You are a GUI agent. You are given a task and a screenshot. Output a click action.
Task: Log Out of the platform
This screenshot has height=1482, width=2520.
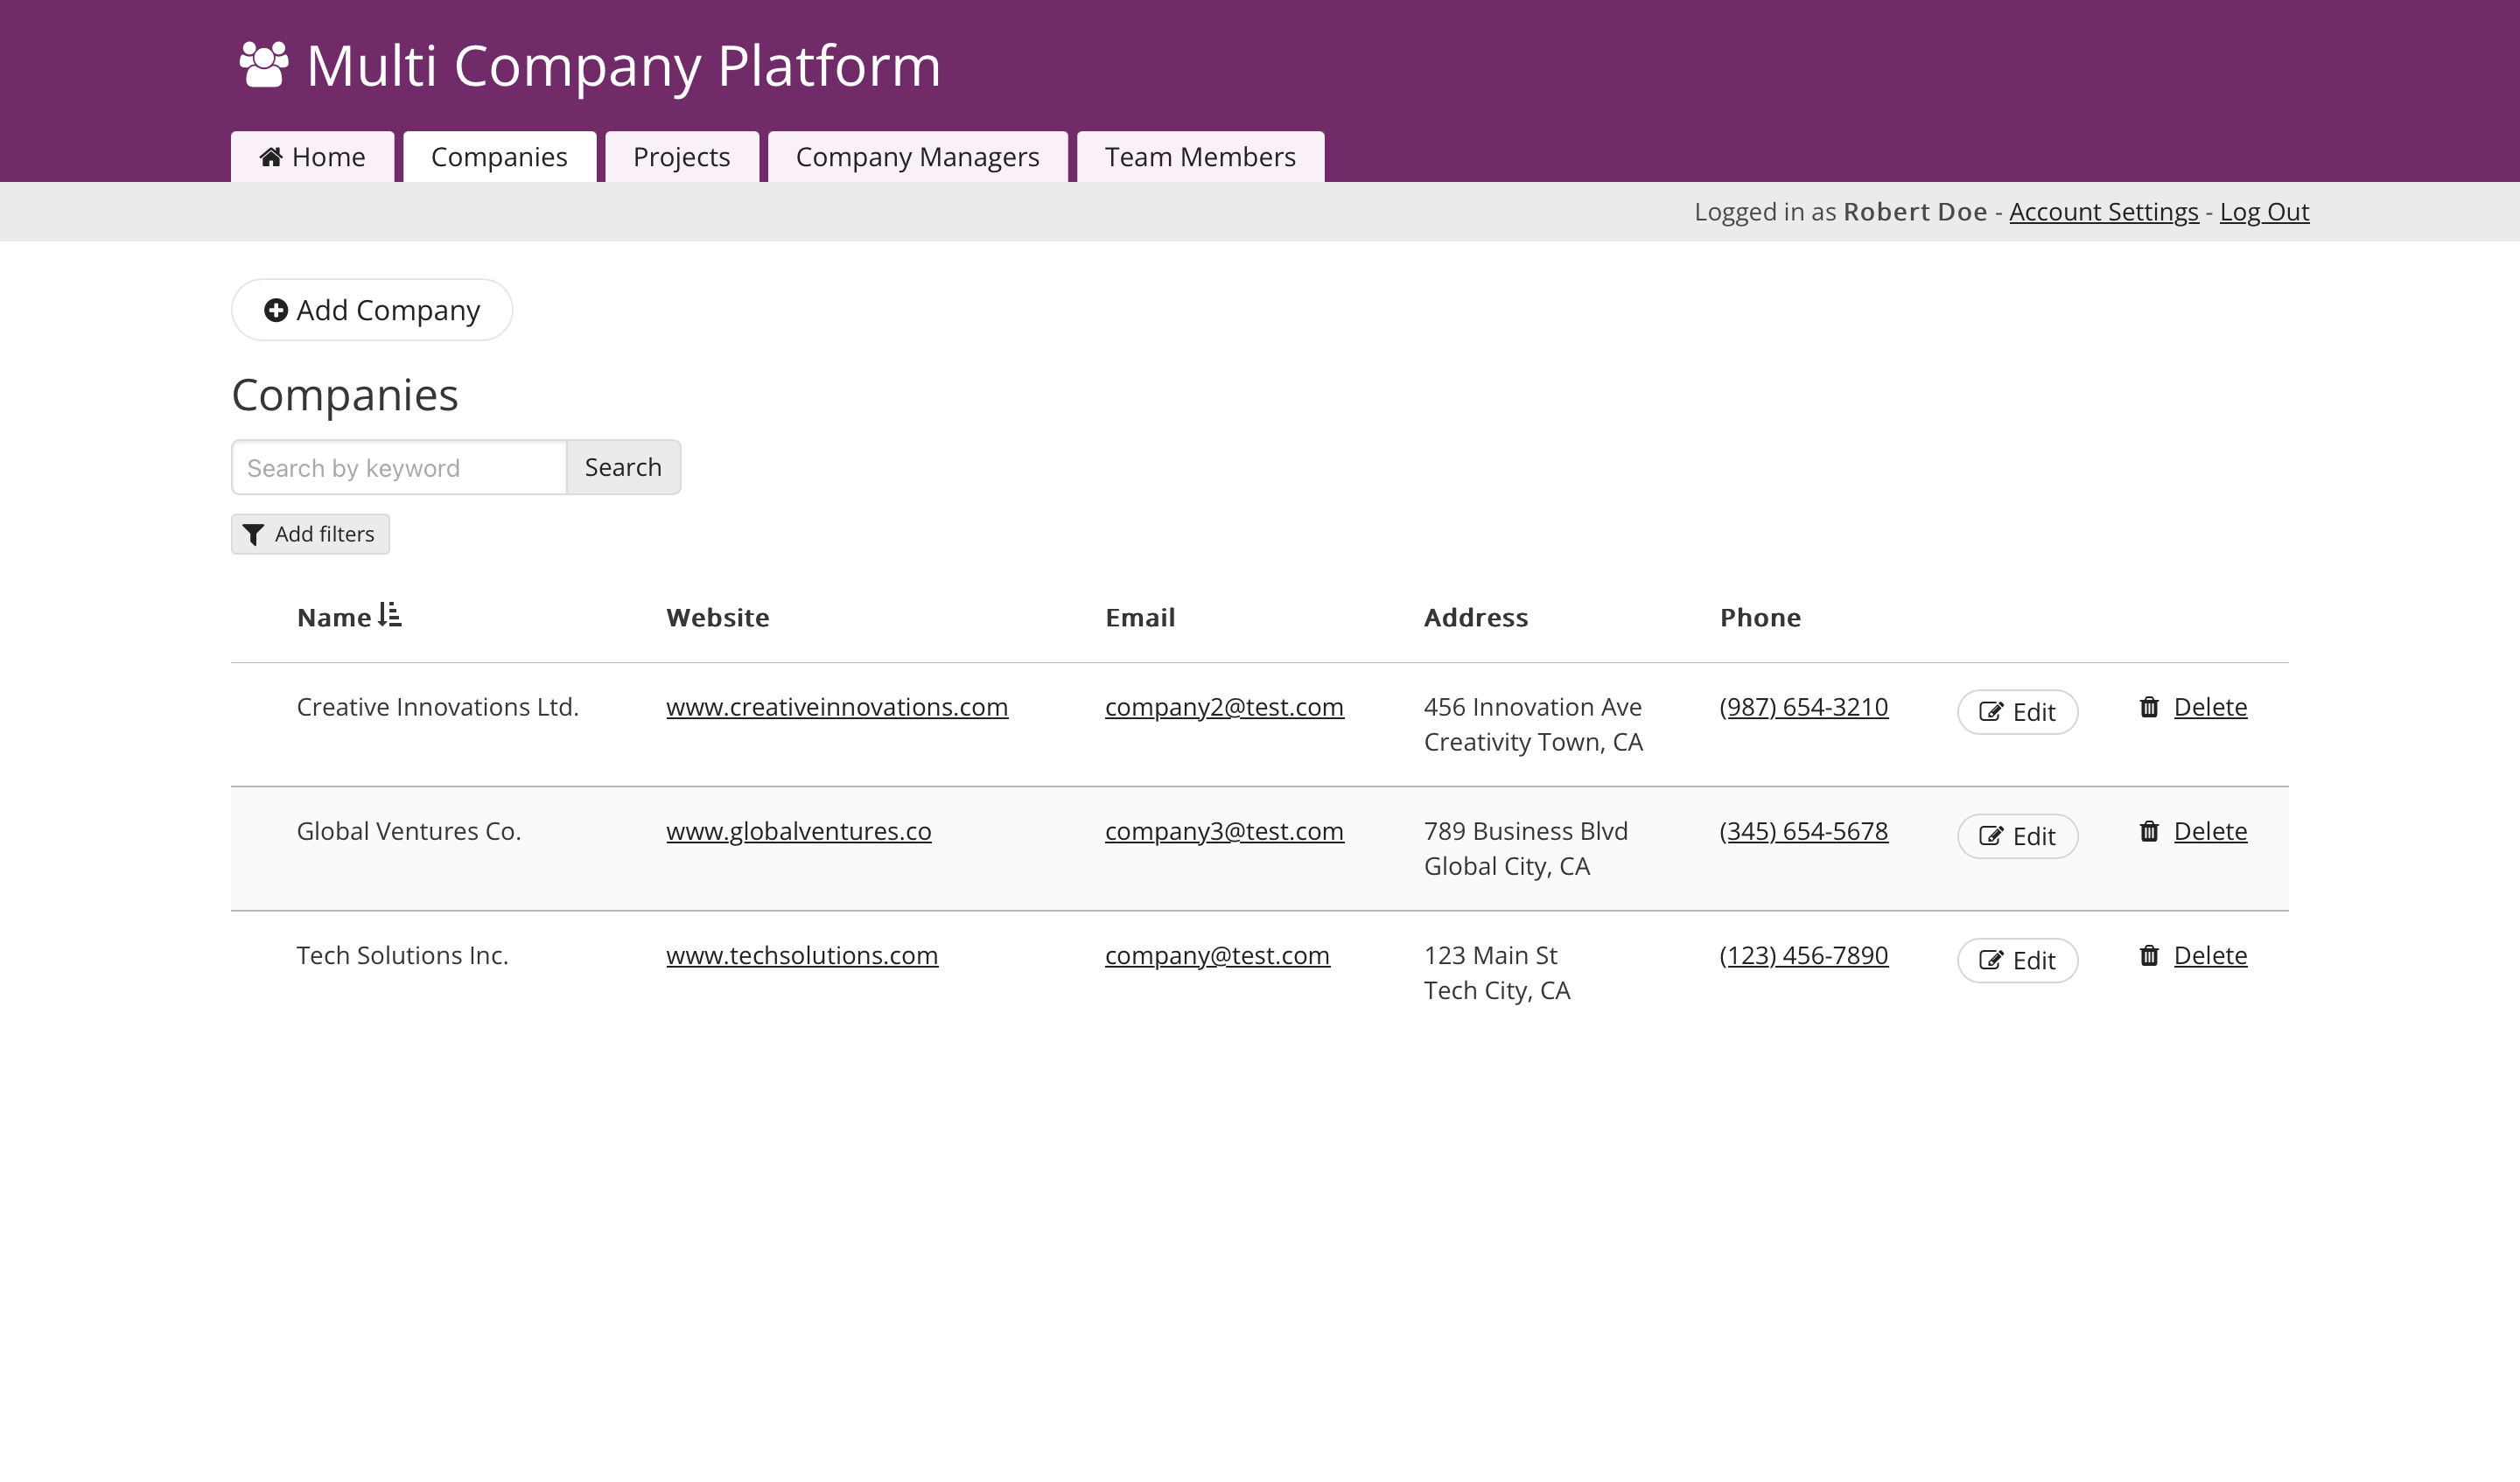point(2264,212)
